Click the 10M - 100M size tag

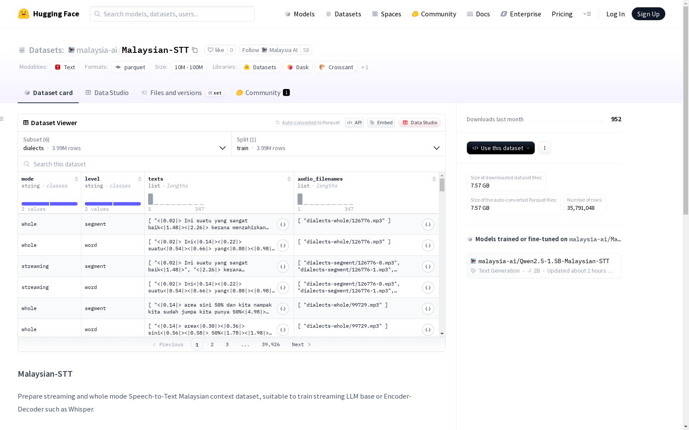(x=189, y=67)
